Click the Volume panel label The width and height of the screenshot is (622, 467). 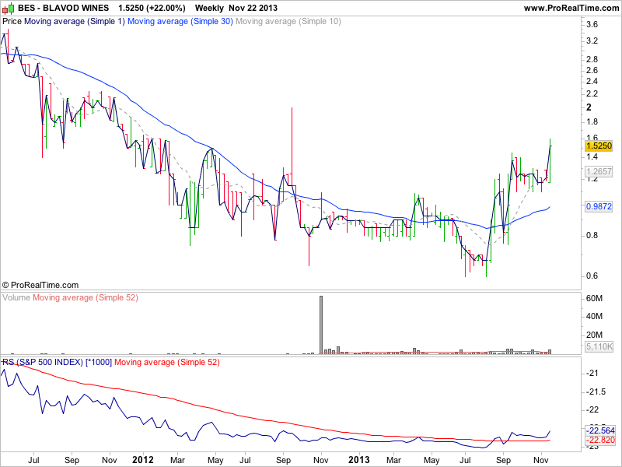click(16, 297)
